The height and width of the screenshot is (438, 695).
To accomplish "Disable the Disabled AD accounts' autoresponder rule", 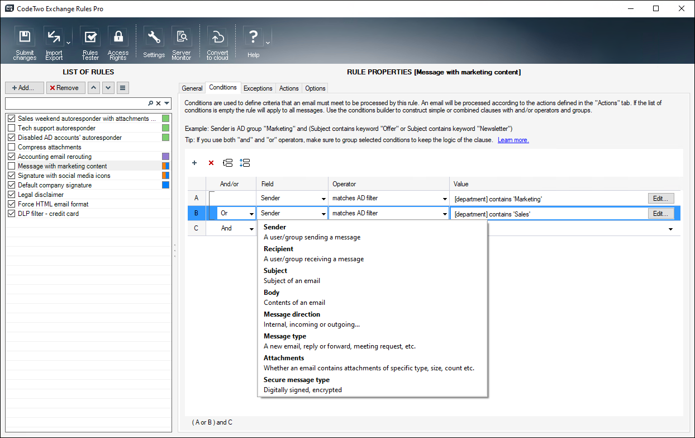I will (x=11, y=138).
